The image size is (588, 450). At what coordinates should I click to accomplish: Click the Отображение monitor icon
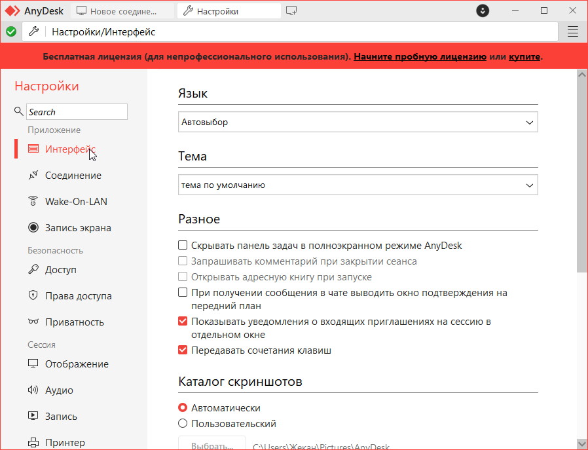[33, 364]
